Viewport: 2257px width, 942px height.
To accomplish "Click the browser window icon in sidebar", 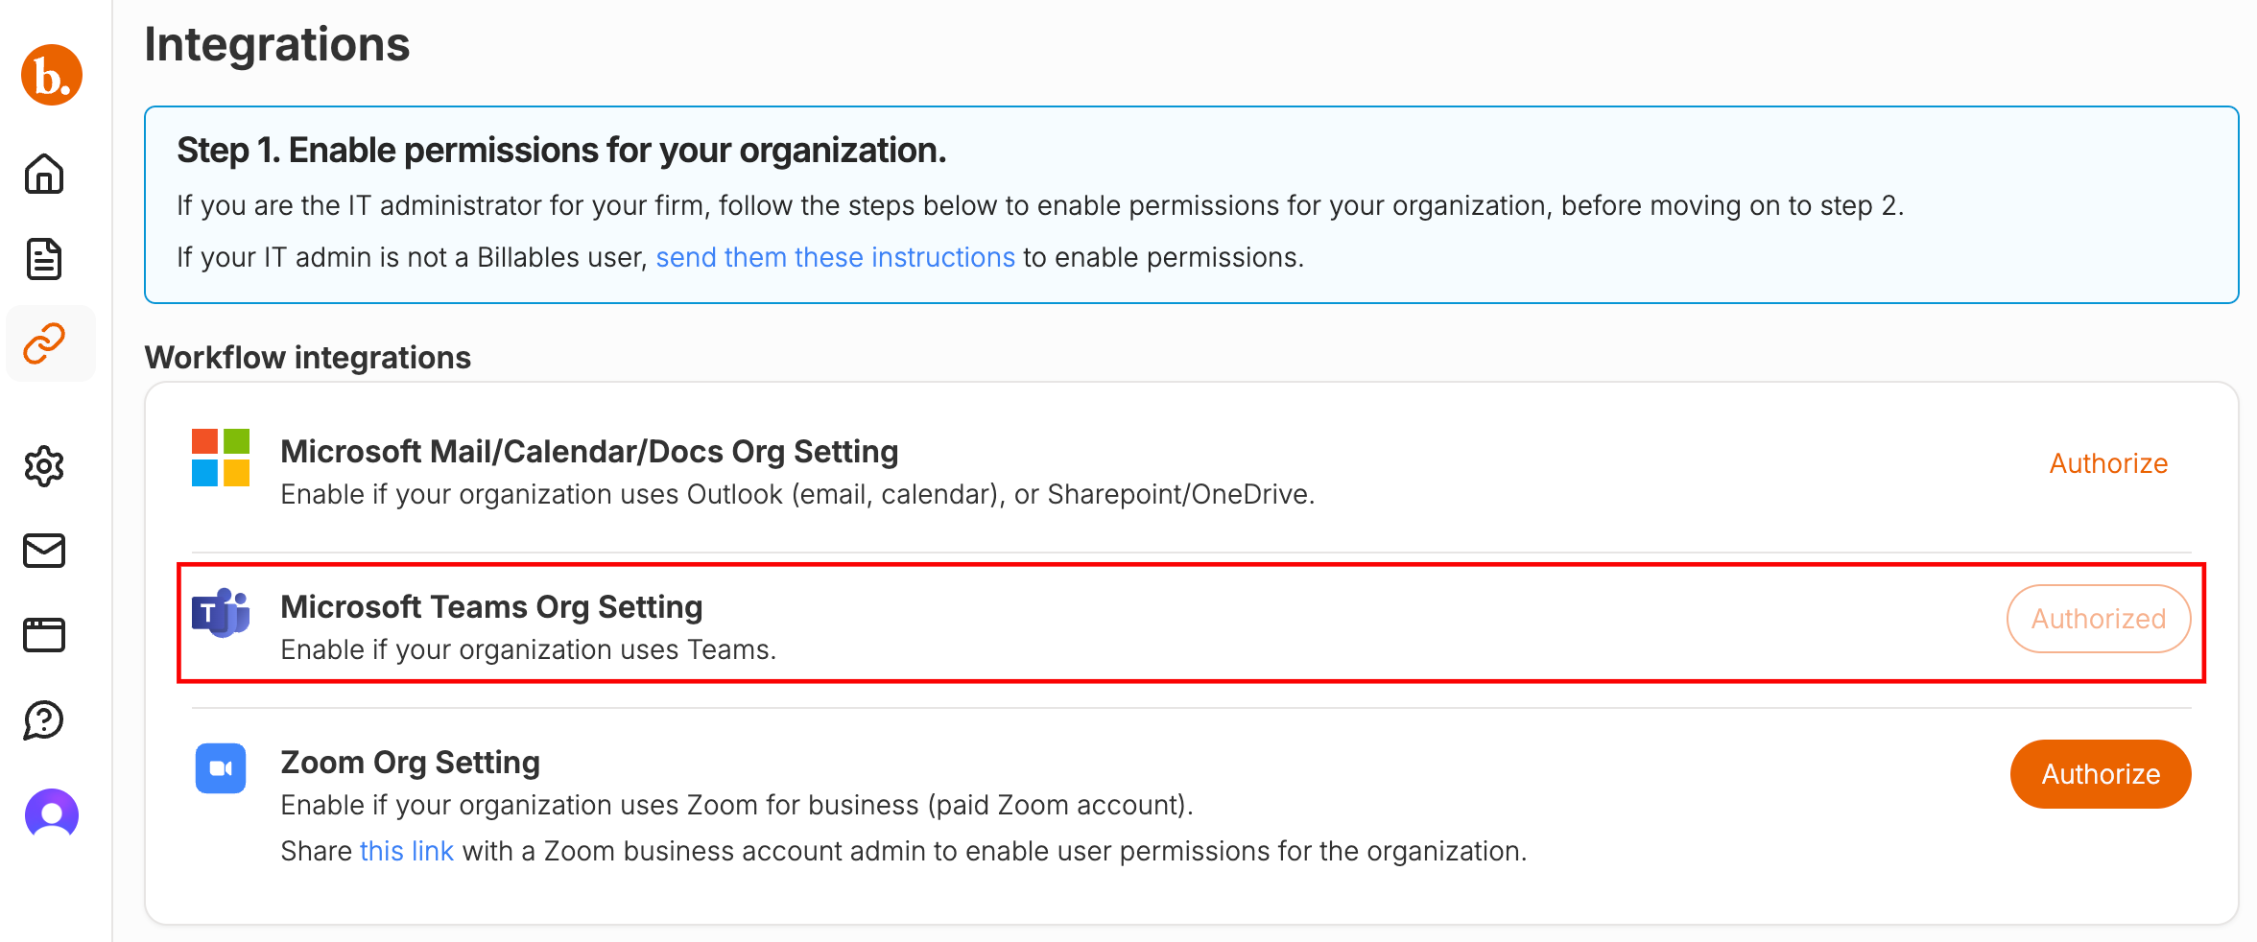I will (x=44, y=635).
